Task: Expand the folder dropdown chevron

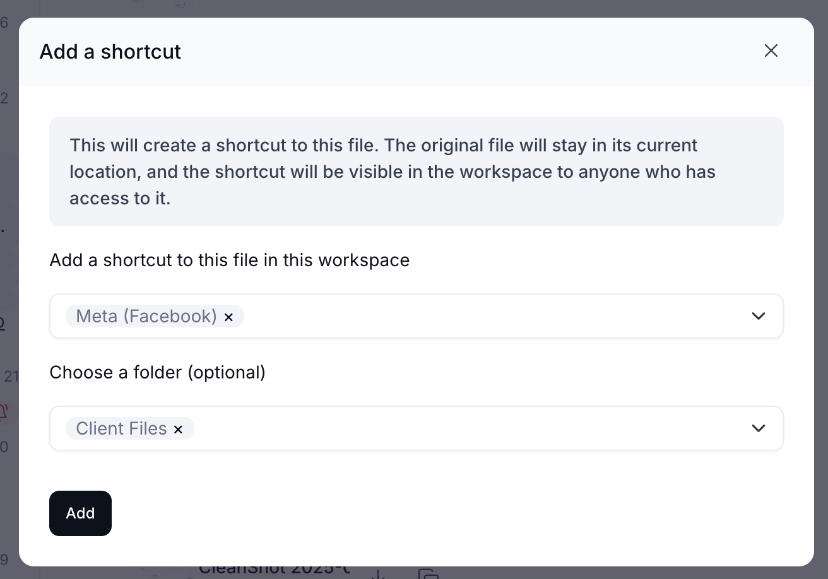Action: 759,428
